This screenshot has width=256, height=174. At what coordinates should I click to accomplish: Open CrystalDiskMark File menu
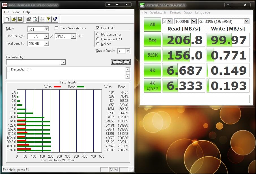pos(144,12)
